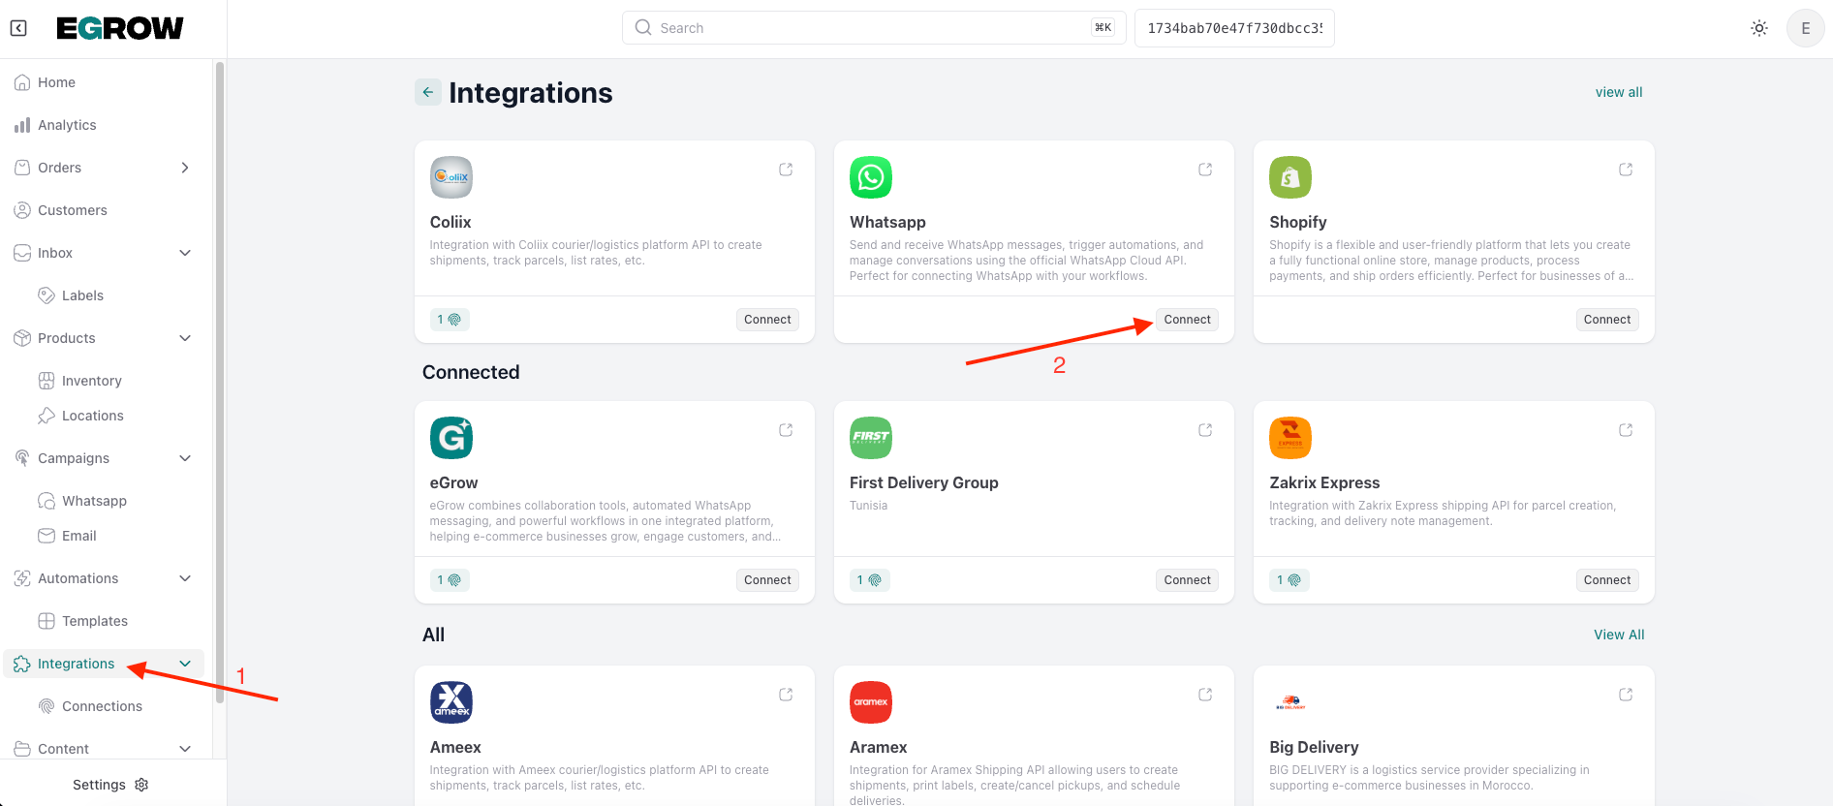This screenshot has width=1833, height=806.
Task: Open Settings with the gear icon
Action: pyautogui.click(x=141, y=785)
